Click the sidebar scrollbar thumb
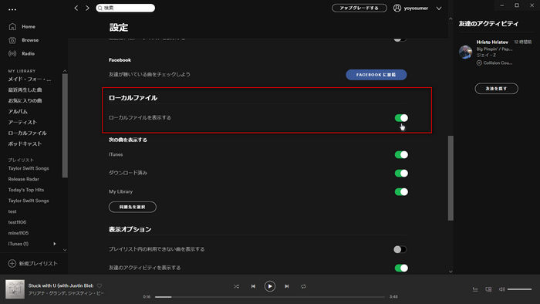The width and height of the screenshot is (540, 304). tap(65, 126)
